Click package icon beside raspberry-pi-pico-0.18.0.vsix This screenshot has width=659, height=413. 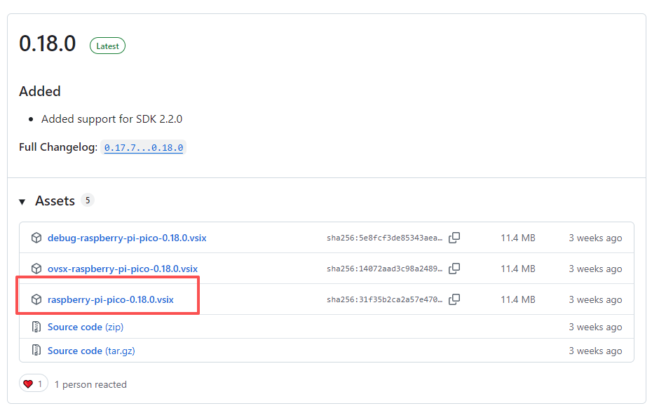tap(36, 299)
